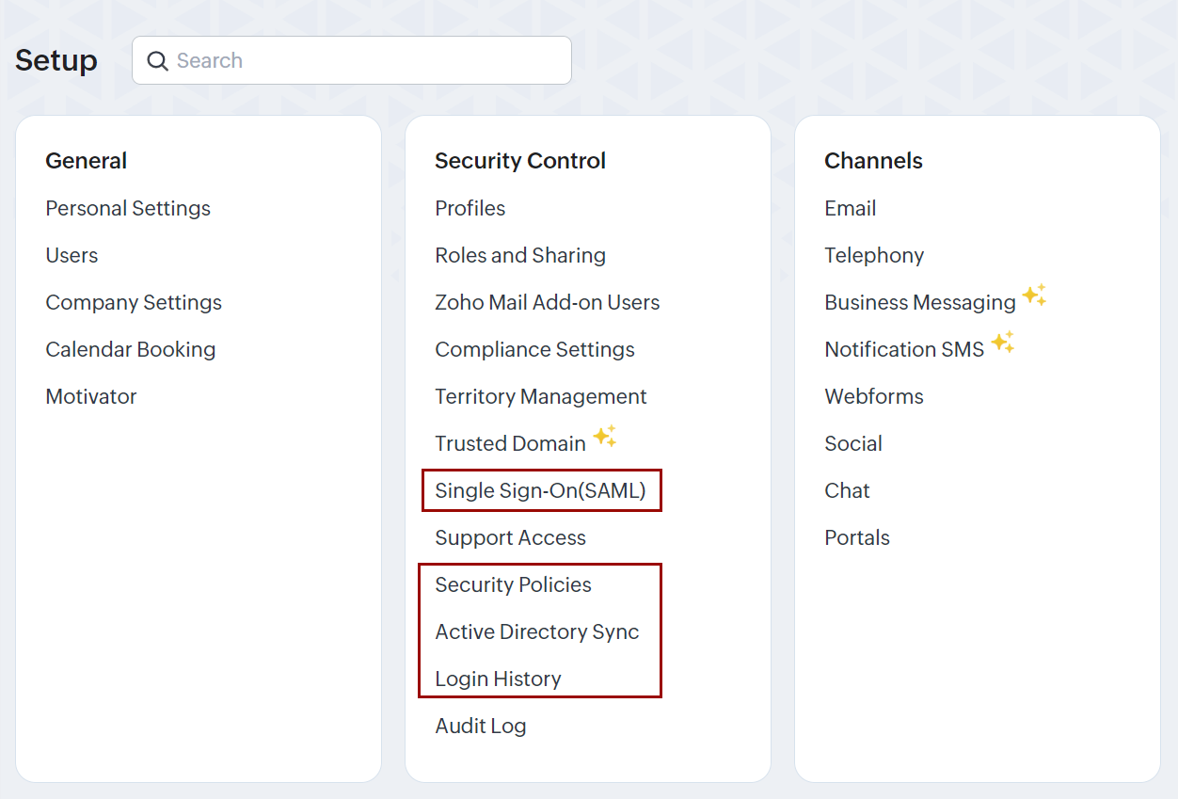Click sparkle icon next to Trusted Domain
1178x799 pixels.
coord(604,437)
